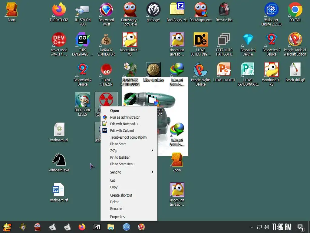Click the Start button on the taskbar
The width and height of the screenshot is (310, 233).
click(7, 227)
